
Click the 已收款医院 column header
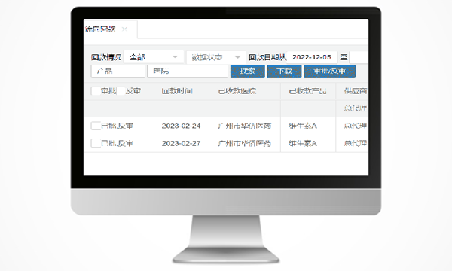pos(237,91)
